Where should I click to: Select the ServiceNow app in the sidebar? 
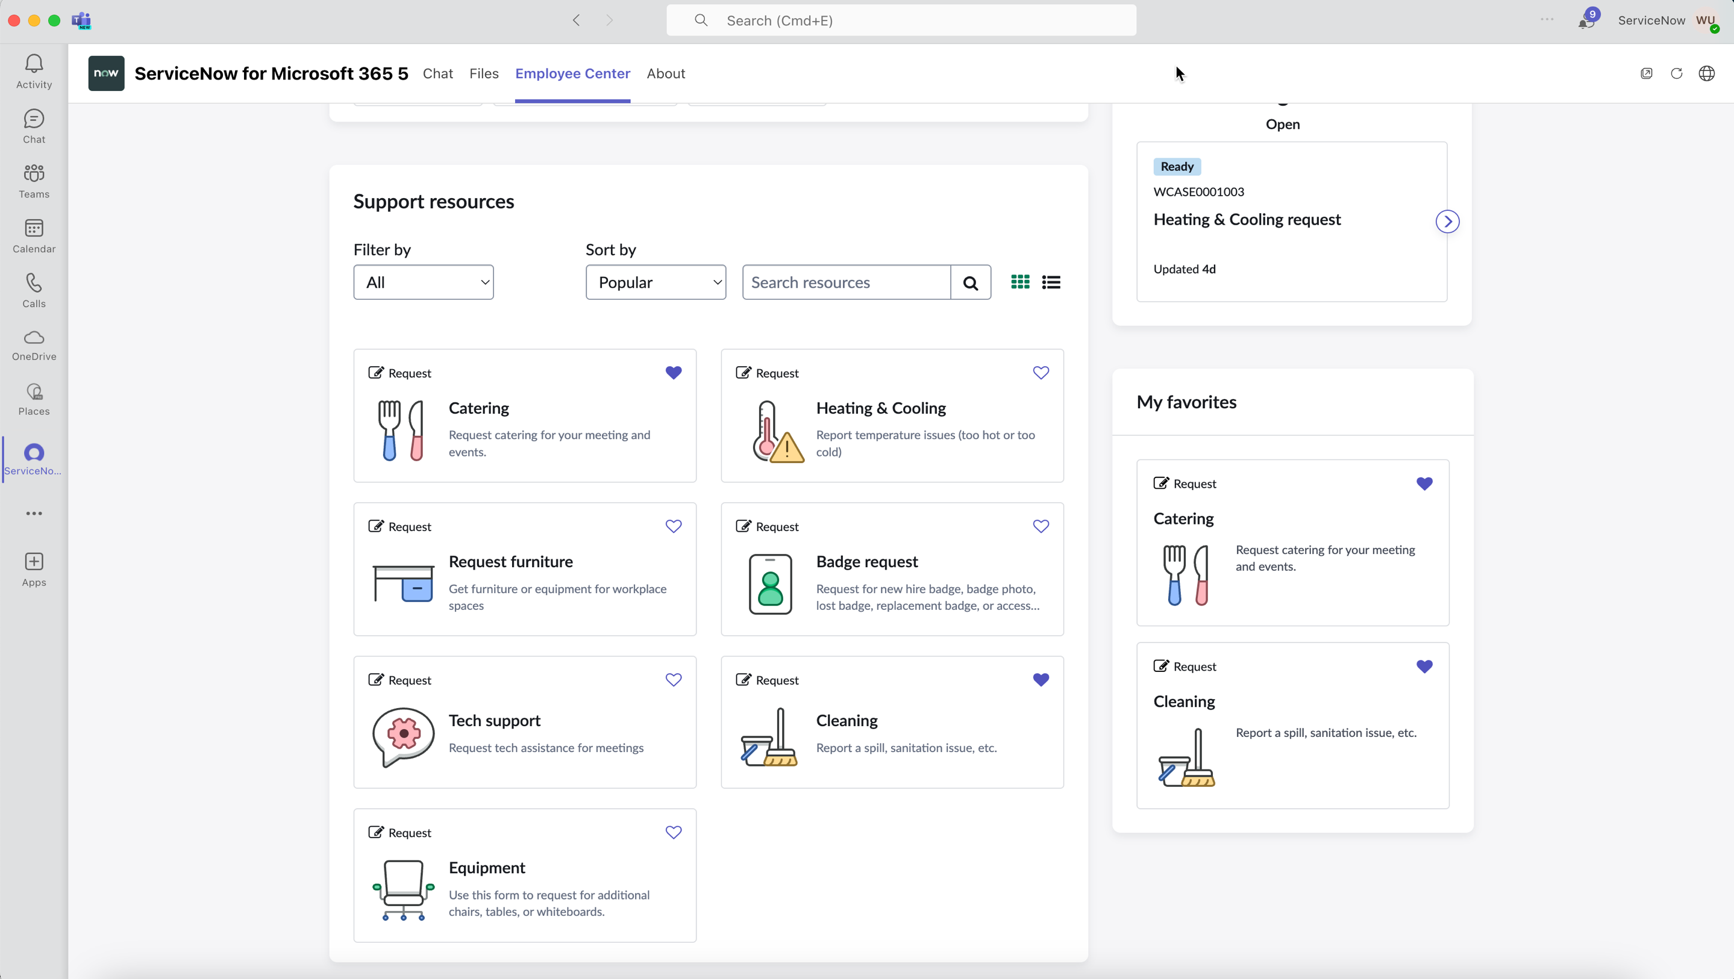point(34,459)
